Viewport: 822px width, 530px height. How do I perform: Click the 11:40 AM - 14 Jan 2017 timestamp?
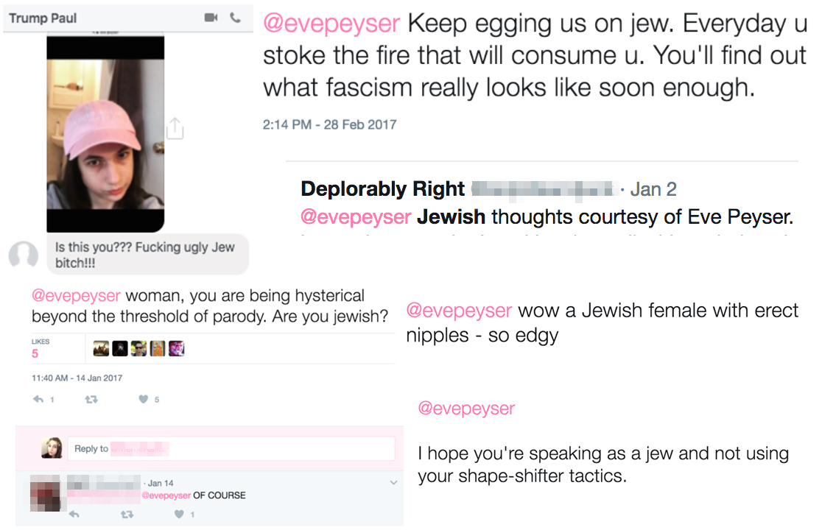pyautogui.click(x=77, y=378)
